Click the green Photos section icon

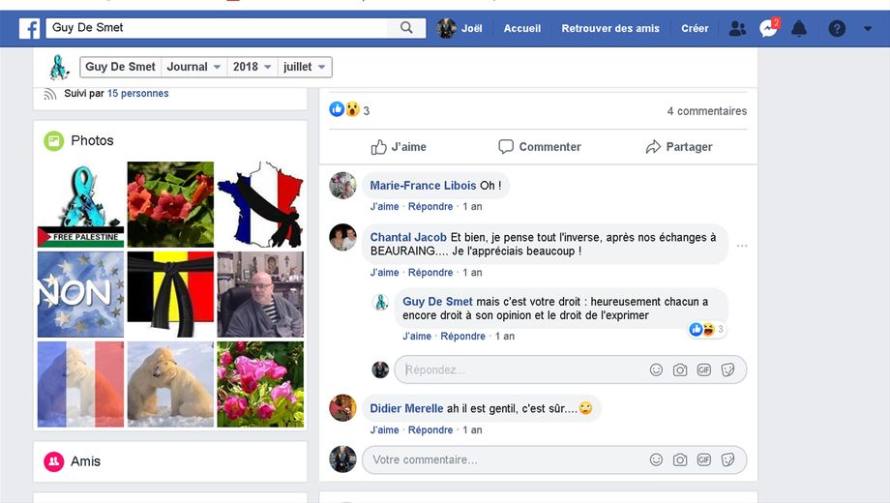coord(54,141)
